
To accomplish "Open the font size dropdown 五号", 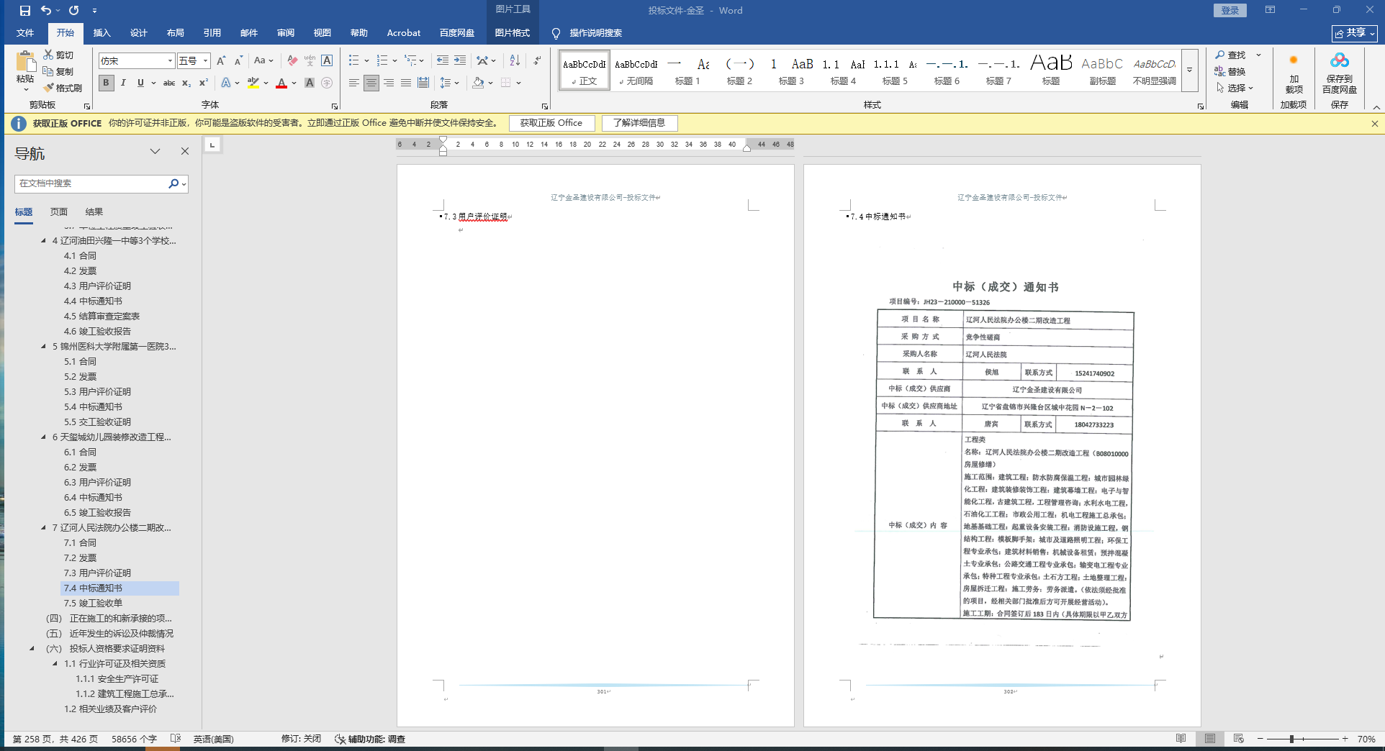I will coord(206,61).
